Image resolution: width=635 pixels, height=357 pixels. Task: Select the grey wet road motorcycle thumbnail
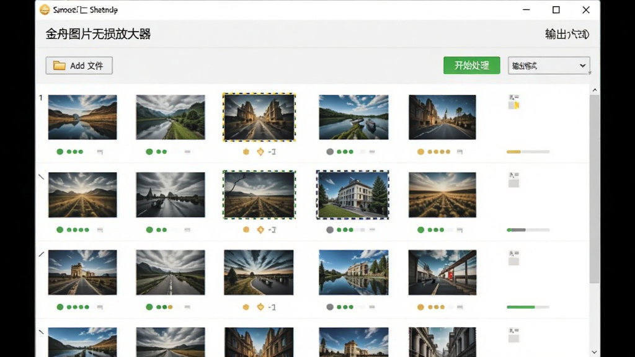tap(171, 195)
